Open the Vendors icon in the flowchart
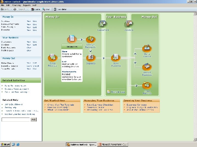This screenshot has height=147, width=197. (129, 24)
